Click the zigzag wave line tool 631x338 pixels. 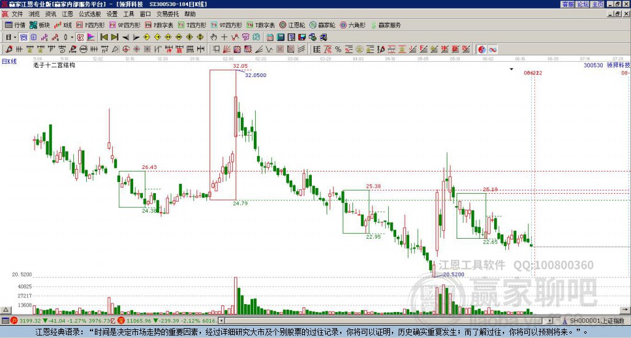pyautogui.click(x=269, y=49)
